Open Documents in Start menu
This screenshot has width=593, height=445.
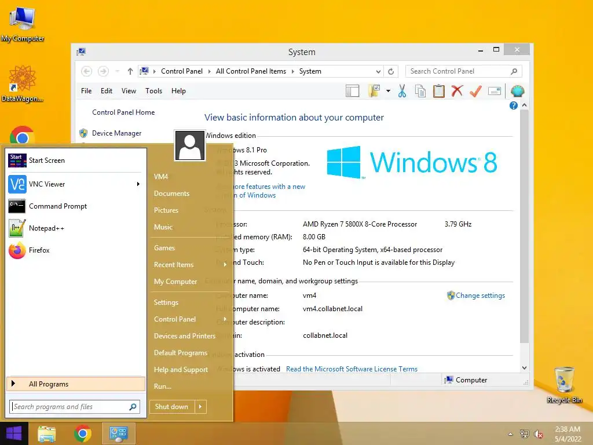(x=171, y=194)
